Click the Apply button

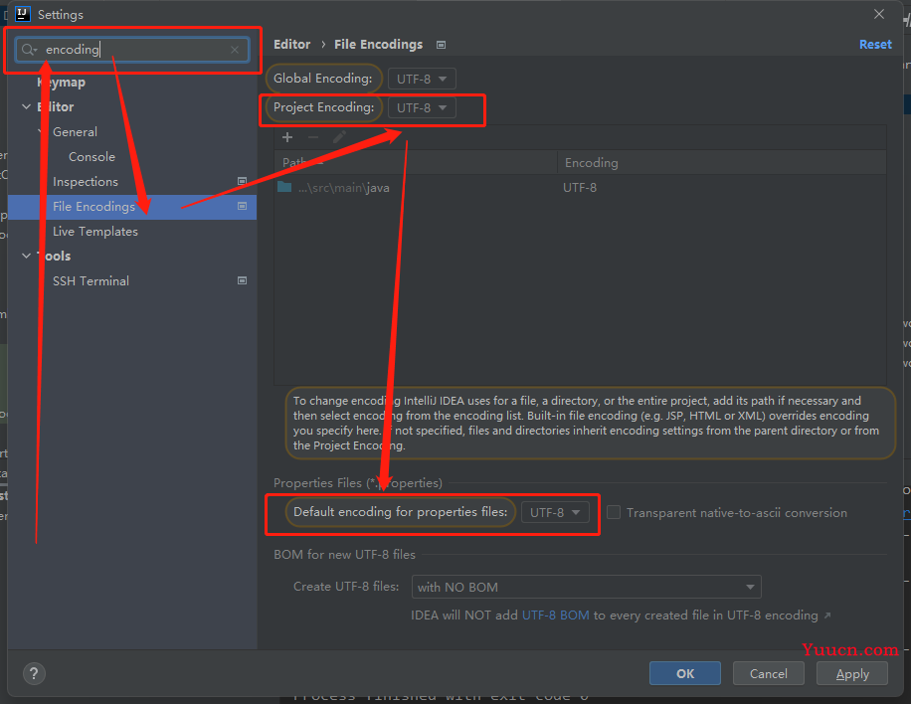(852, 673)
